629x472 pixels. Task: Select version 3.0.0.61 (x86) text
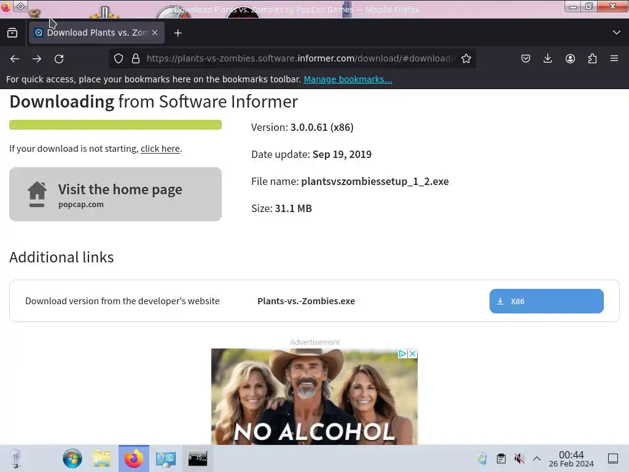(x=322, y=127)
